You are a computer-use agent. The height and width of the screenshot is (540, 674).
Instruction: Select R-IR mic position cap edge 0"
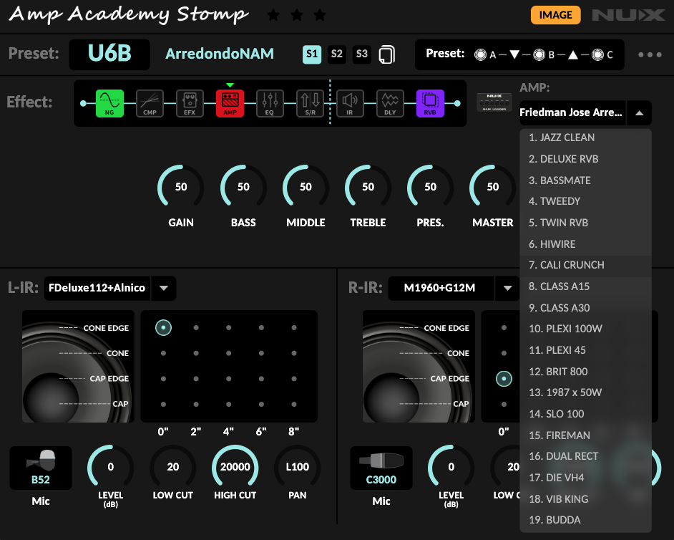(504, 379)
